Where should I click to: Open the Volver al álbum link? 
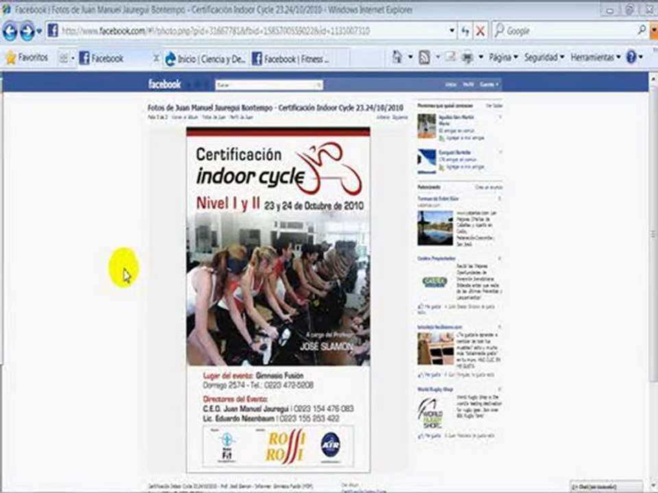[x=184, y=117]
